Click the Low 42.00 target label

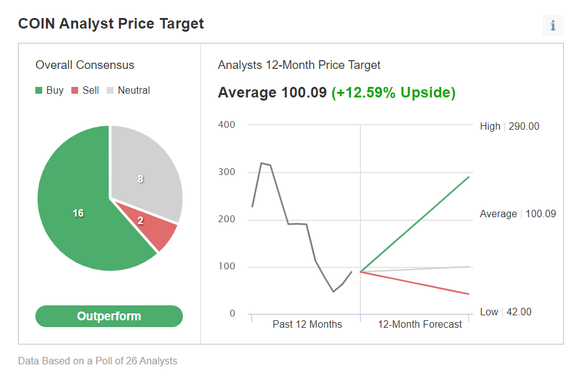point(505,312)
